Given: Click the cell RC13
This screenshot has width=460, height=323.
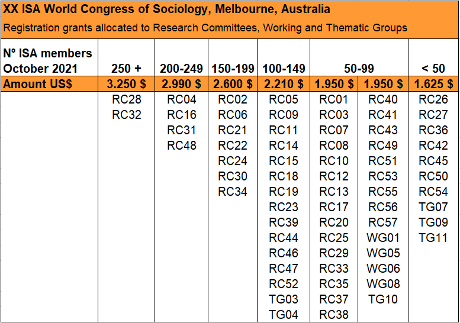Looking at the screenshot, I should (334, 192).
